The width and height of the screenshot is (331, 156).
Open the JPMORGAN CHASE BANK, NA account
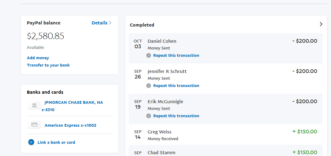point(73,103)
